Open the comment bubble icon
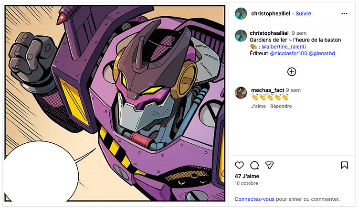358x208 pixels. click(254, 165)
